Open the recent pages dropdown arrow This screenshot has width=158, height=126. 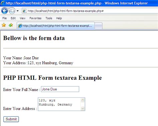(18, 11)
